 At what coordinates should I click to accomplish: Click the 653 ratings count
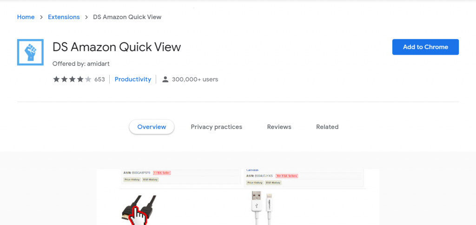tap(99, 79)
